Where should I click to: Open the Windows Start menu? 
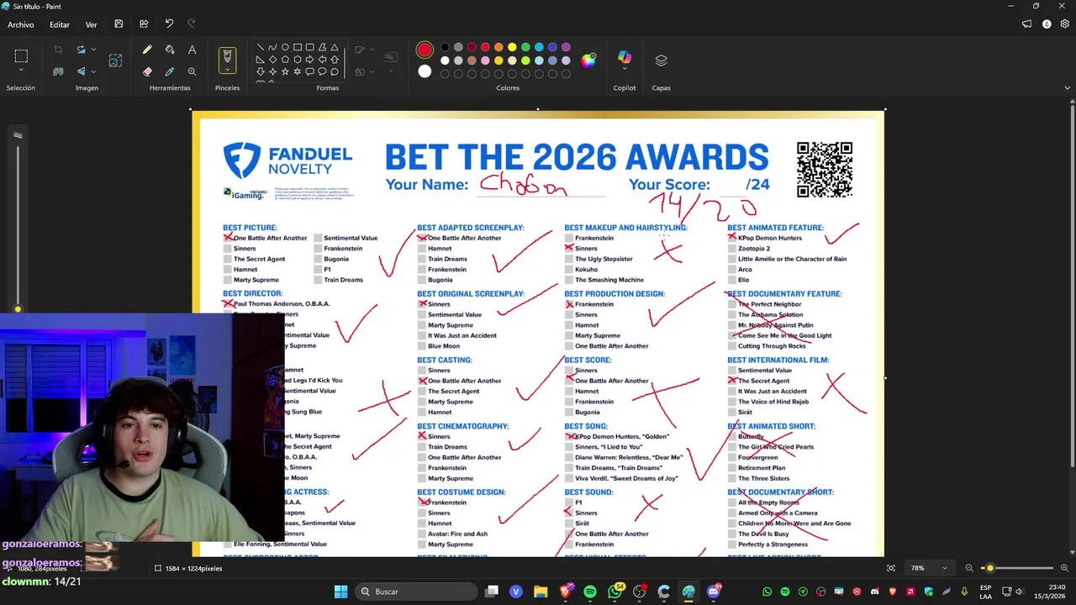[x=340, y=592]
